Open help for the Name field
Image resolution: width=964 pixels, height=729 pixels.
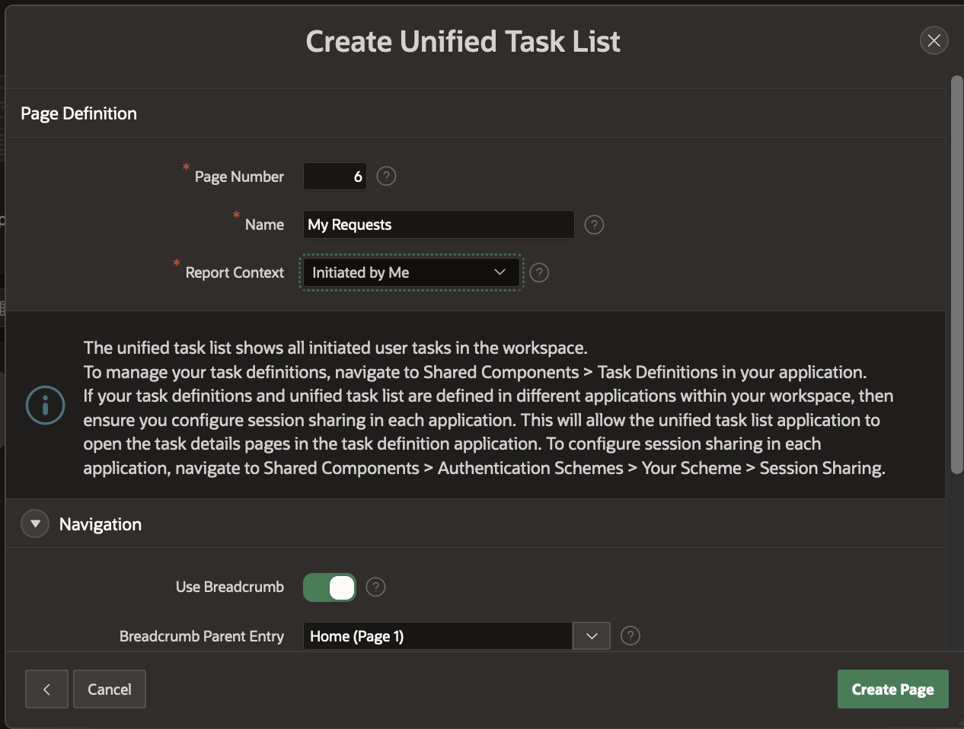click(594, 224)
